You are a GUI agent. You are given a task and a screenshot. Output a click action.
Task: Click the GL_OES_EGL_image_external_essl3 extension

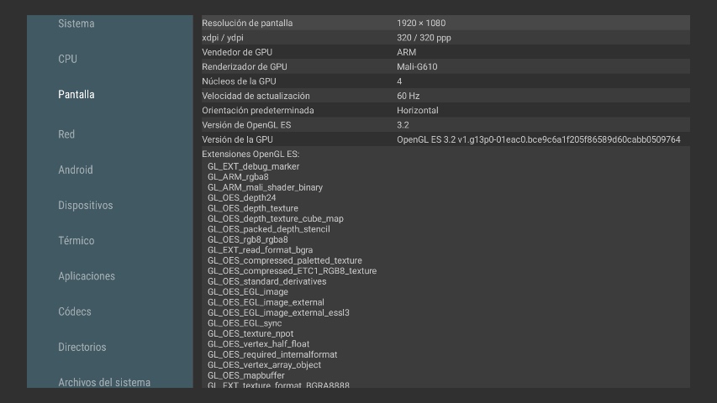click(x=278, y=312)
